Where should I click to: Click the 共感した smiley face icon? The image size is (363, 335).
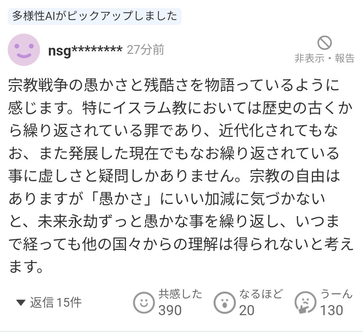[144, 303]
